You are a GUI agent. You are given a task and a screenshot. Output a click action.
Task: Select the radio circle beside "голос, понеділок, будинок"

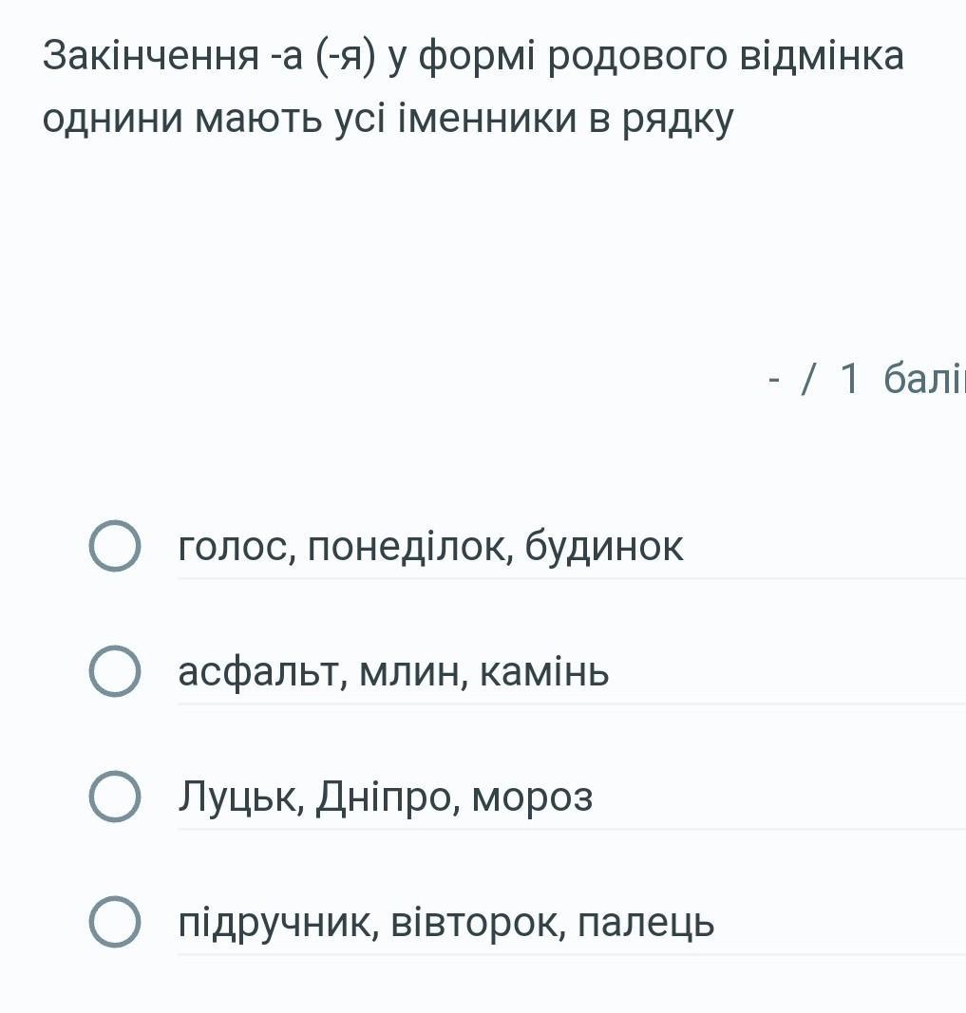pyautogui.click(x=115, y=546)
